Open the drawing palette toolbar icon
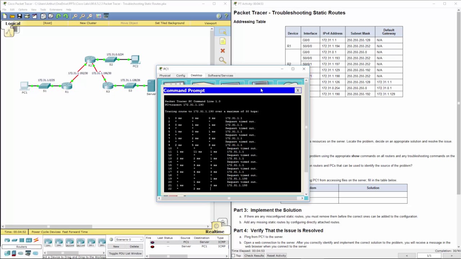 [98, 16]
